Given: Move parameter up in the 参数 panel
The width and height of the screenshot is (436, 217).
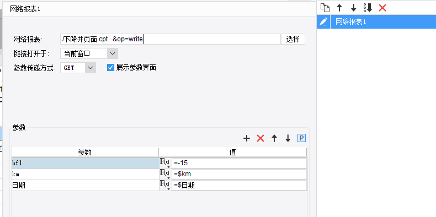Looking at the screenshot, I should click(274, 138).
